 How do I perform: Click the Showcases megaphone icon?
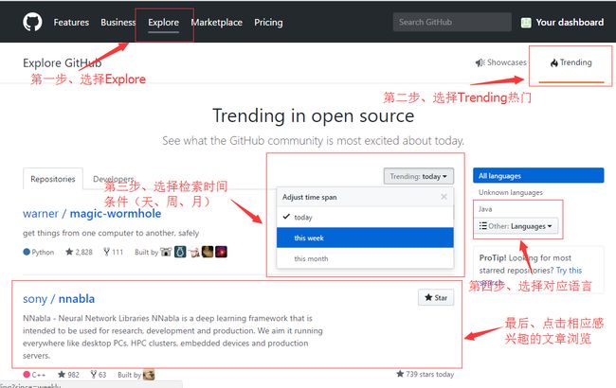pos(480,62)
